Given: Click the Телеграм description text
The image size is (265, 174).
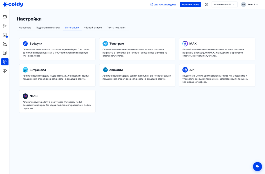Looking at the screenshot, I should point(135,53).
